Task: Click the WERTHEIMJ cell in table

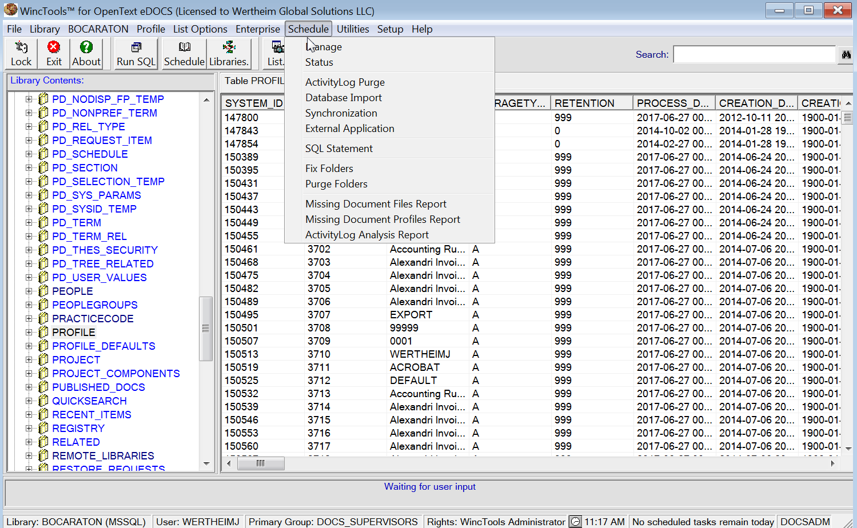Action: pos(420,354)
